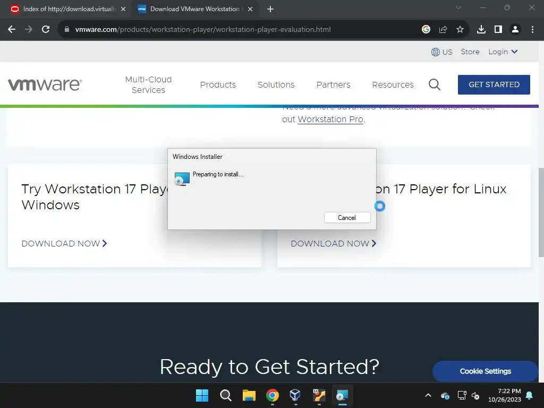
Task: Open the Partners menu
Action: (334, 84)
